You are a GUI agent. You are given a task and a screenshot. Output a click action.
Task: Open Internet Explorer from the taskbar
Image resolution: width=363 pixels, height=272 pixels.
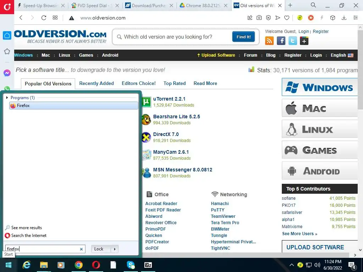pyautogui.click(x=27, y=265)
